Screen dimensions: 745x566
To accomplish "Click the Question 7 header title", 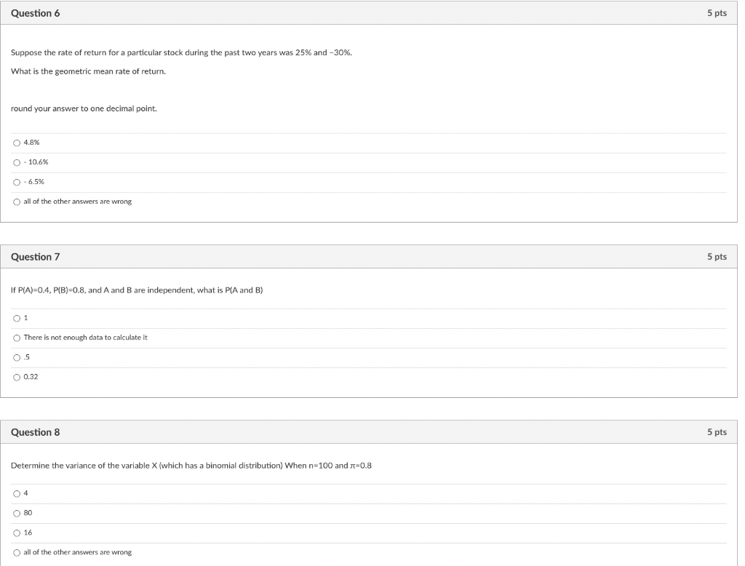I will [x=35, y=257].
